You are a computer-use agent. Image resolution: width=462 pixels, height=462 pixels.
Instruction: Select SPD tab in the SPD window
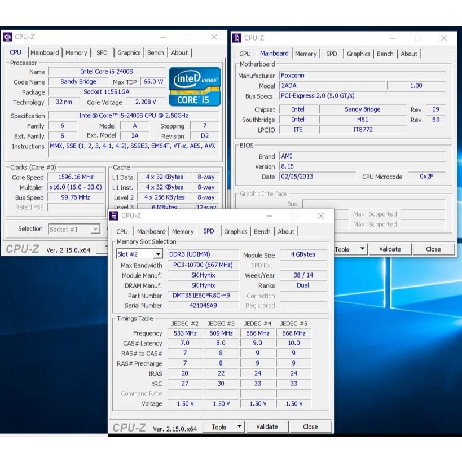209,231
